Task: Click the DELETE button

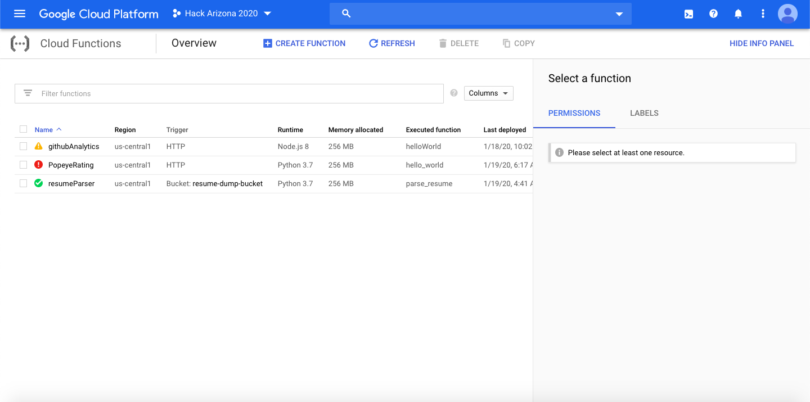Action: click(458, 43)
